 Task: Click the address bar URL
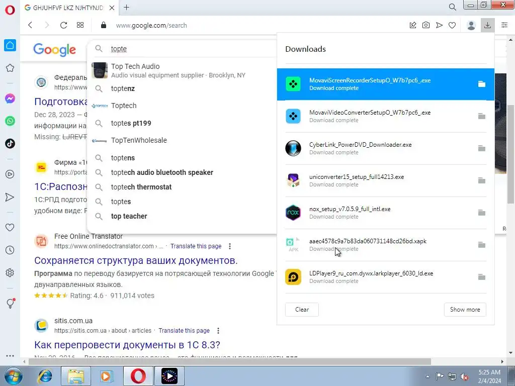(151, 25)
